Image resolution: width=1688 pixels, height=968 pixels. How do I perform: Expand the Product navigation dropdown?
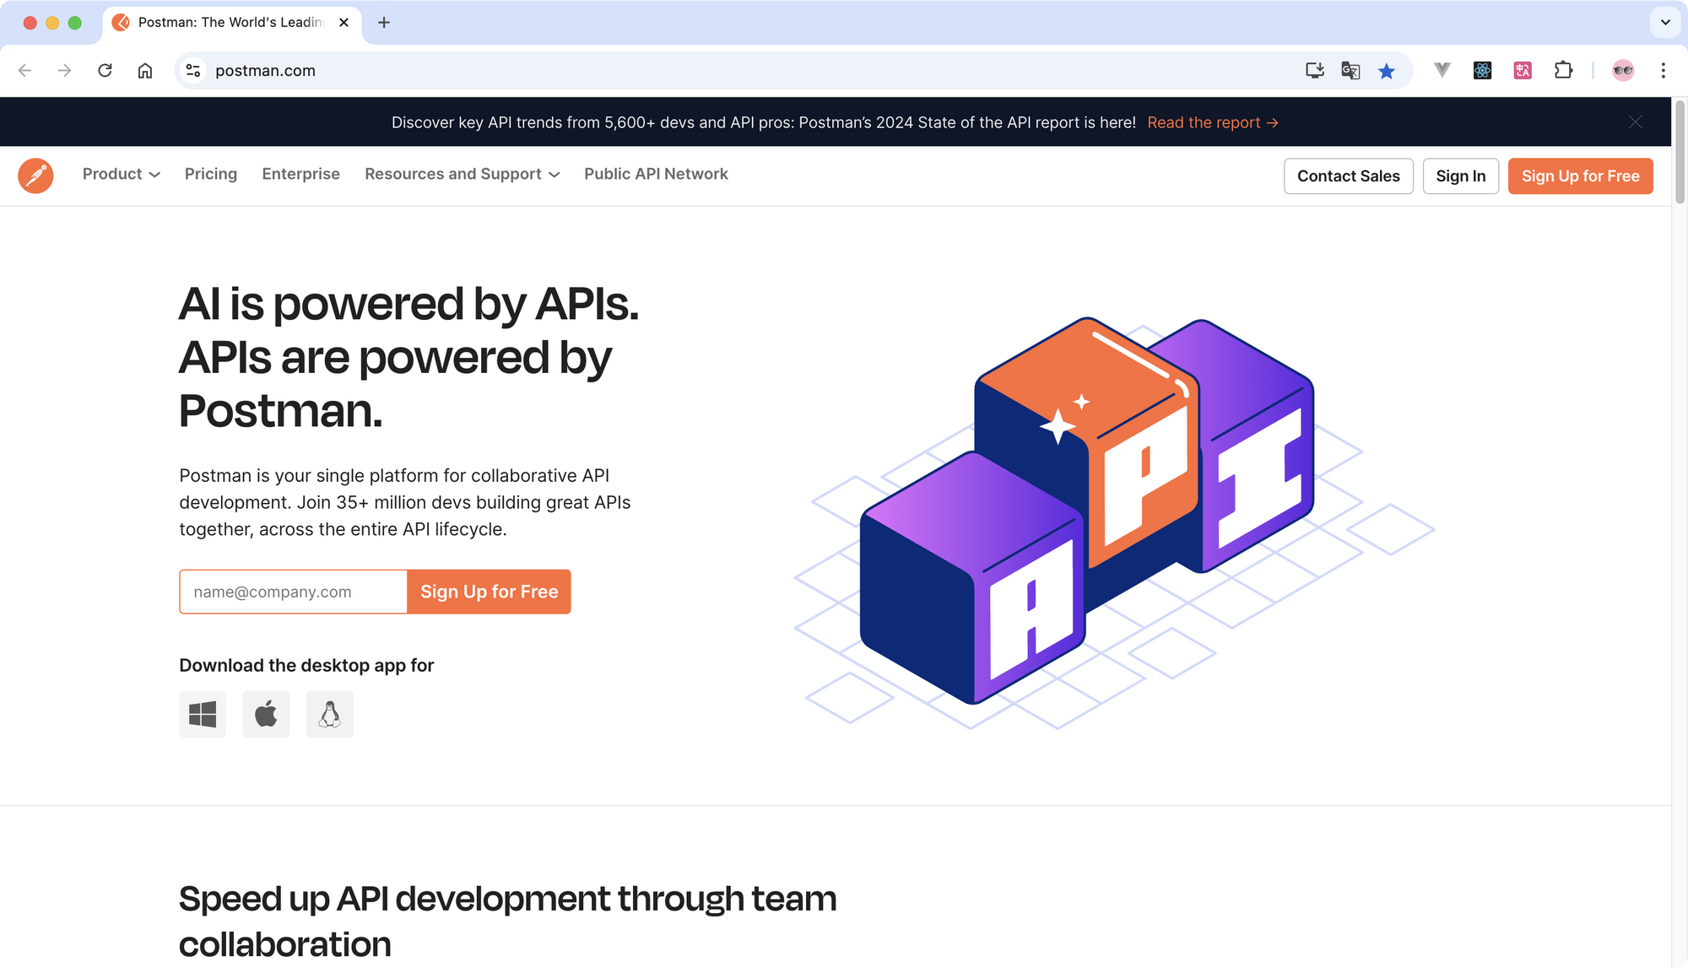(x=121, y=175)
